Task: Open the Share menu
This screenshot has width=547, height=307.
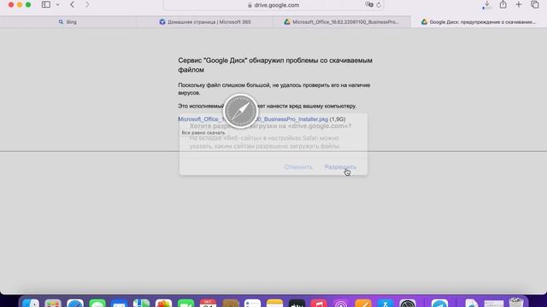Action: click(x=503, y=4)
